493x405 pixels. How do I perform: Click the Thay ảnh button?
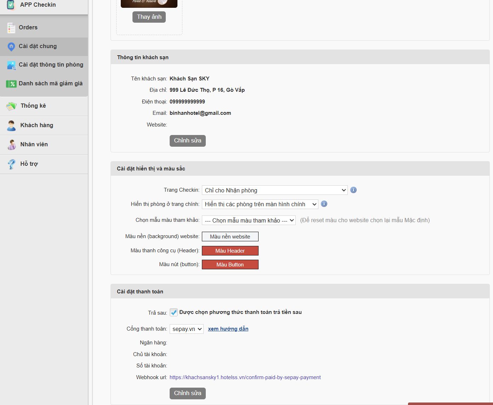coord(149,17)
